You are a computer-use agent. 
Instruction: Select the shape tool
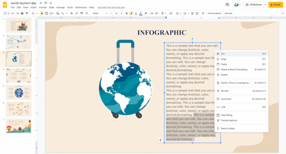coord(58,13)
